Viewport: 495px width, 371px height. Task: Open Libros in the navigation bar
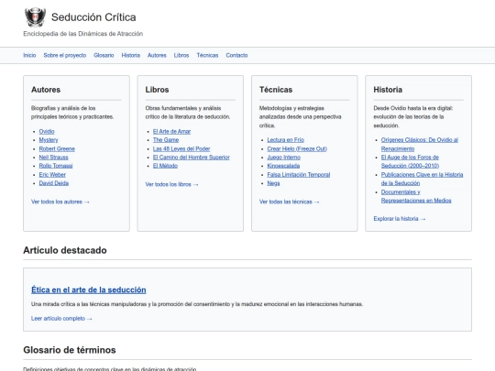tap(181, 55)
